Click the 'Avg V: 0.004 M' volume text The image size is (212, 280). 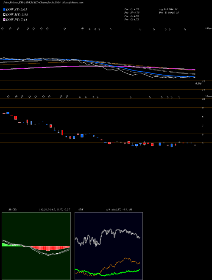pos(168,9)
